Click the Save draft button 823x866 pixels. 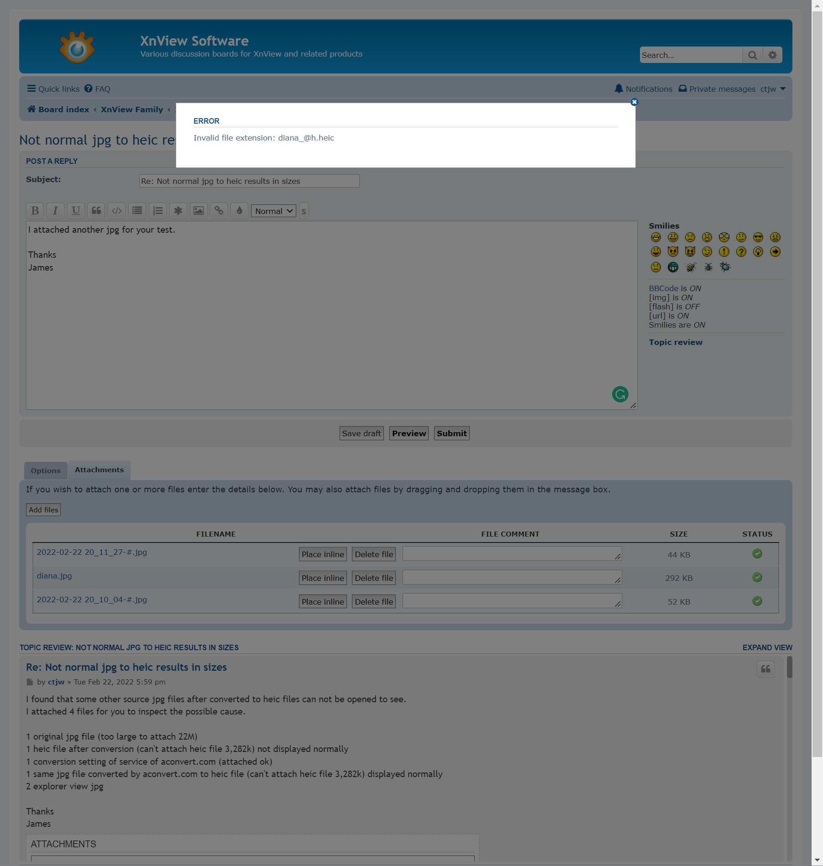point(362,433)
